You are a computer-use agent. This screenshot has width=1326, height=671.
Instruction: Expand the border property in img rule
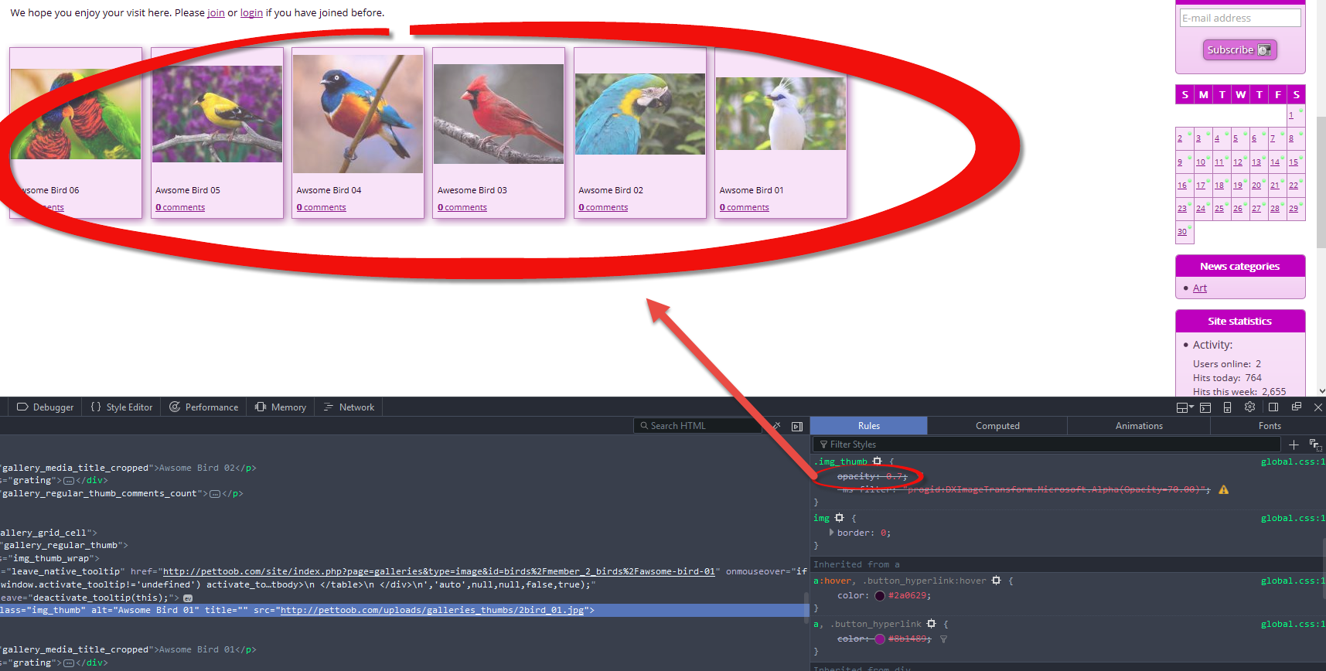coord(831,533)
